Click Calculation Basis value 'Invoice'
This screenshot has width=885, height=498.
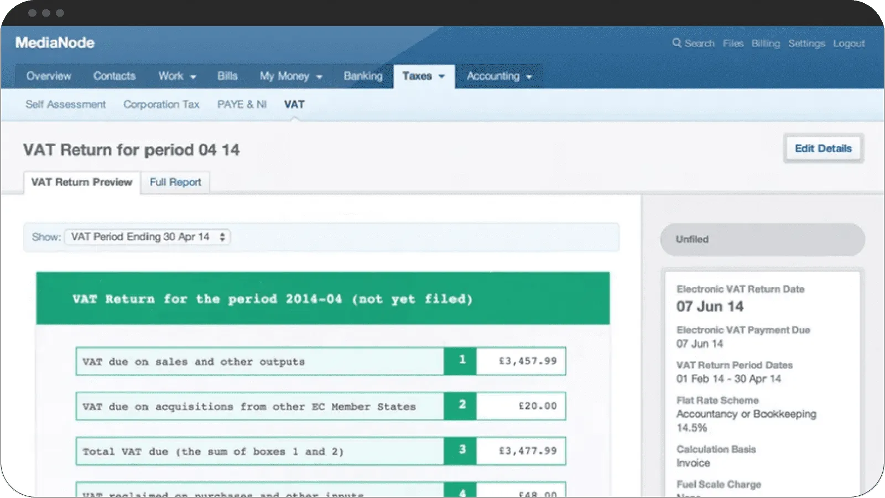[x=693, y=463]
